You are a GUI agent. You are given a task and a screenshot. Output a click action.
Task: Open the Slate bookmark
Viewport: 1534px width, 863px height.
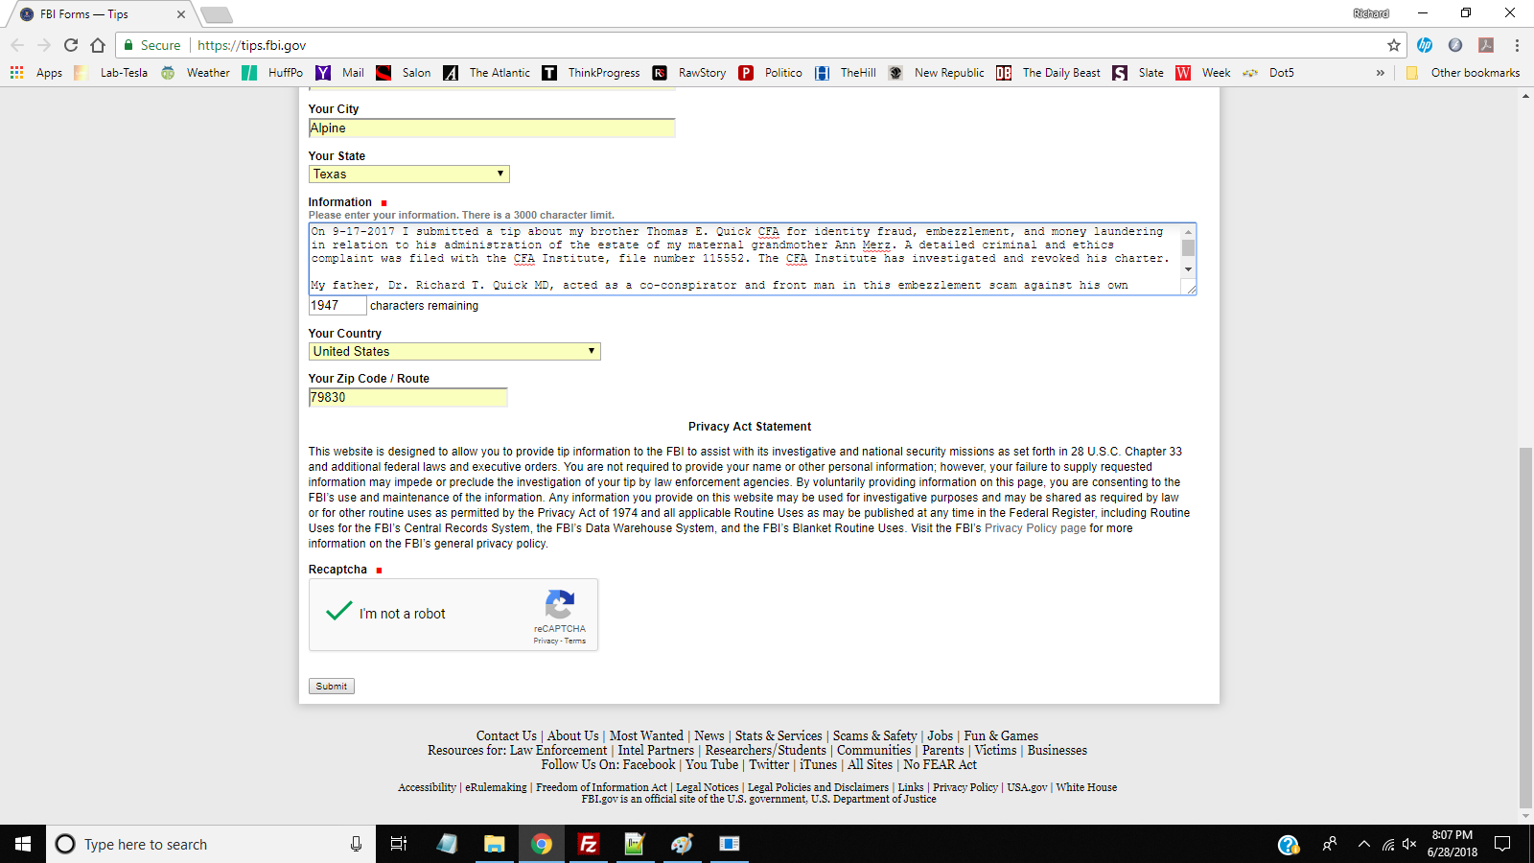coord(1138,73)
